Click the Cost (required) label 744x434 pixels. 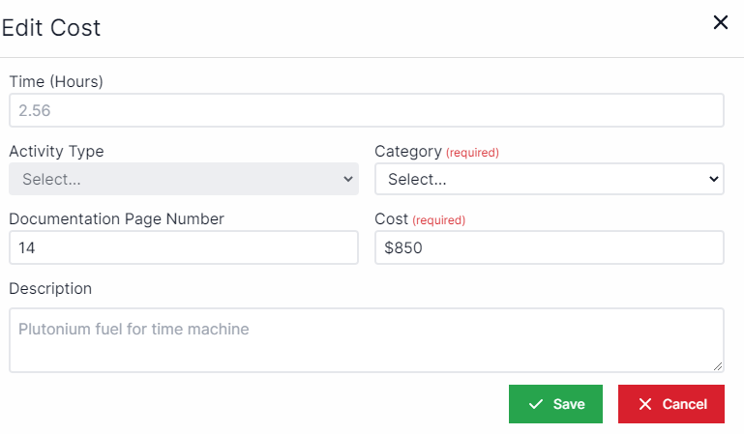(419, 219)
